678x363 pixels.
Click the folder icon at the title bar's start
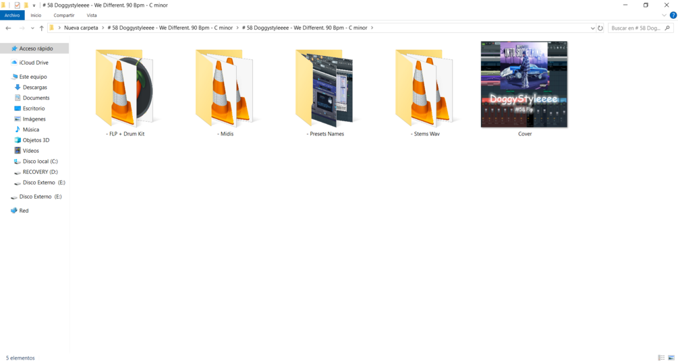click(3, 5)
